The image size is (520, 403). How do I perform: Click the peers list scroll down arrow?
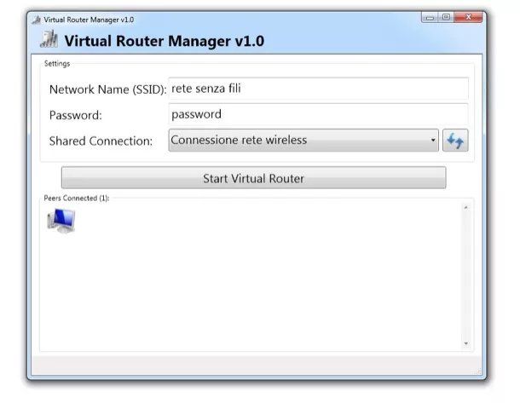pos(466,343)
